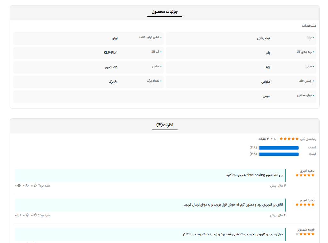Click the category value پلنر
Screen dimensions: 328x243
pos(268,53)
